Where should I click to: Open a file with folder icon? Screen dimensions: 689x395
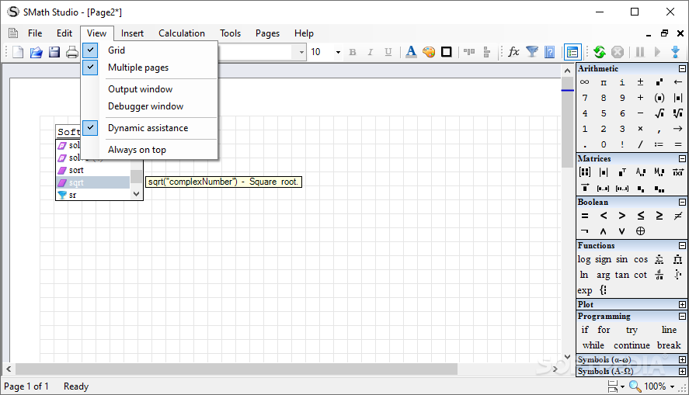36,52
